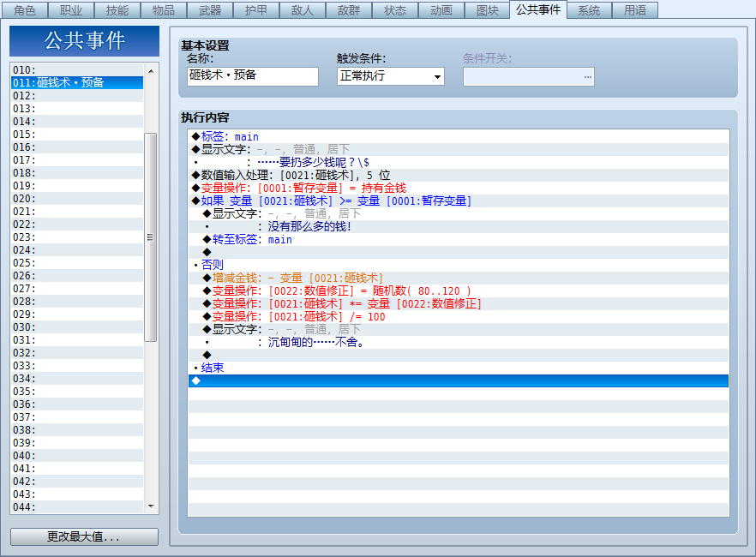Select common event 020

pos(77,199)
